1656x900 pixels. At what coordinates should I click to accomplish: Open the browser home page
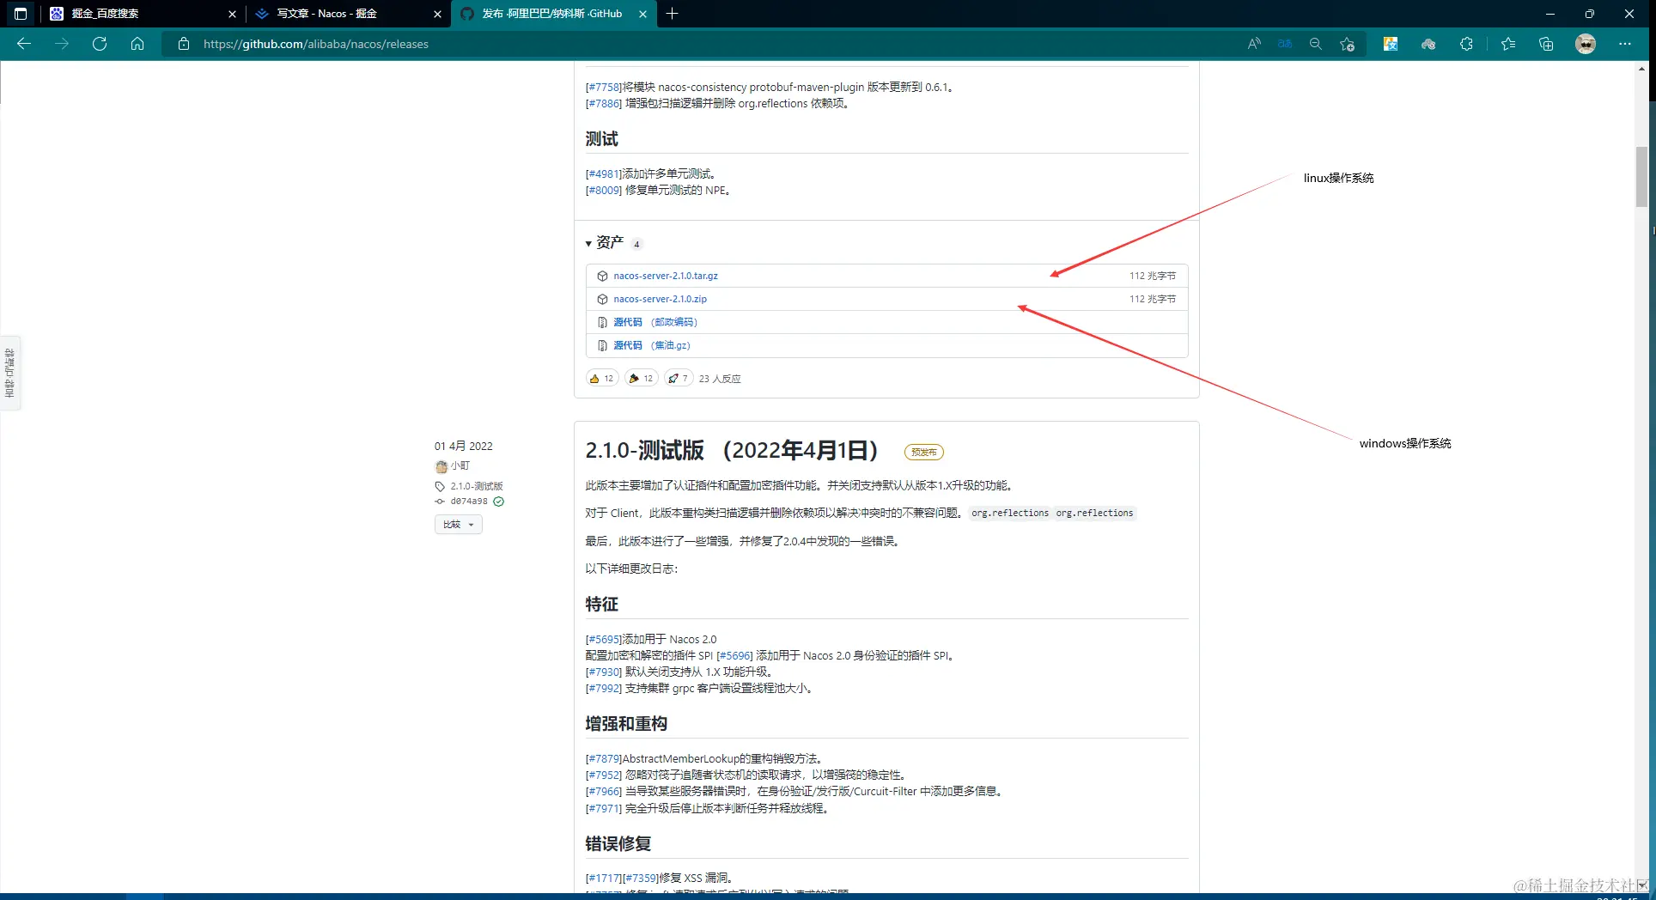pos(137,44)
